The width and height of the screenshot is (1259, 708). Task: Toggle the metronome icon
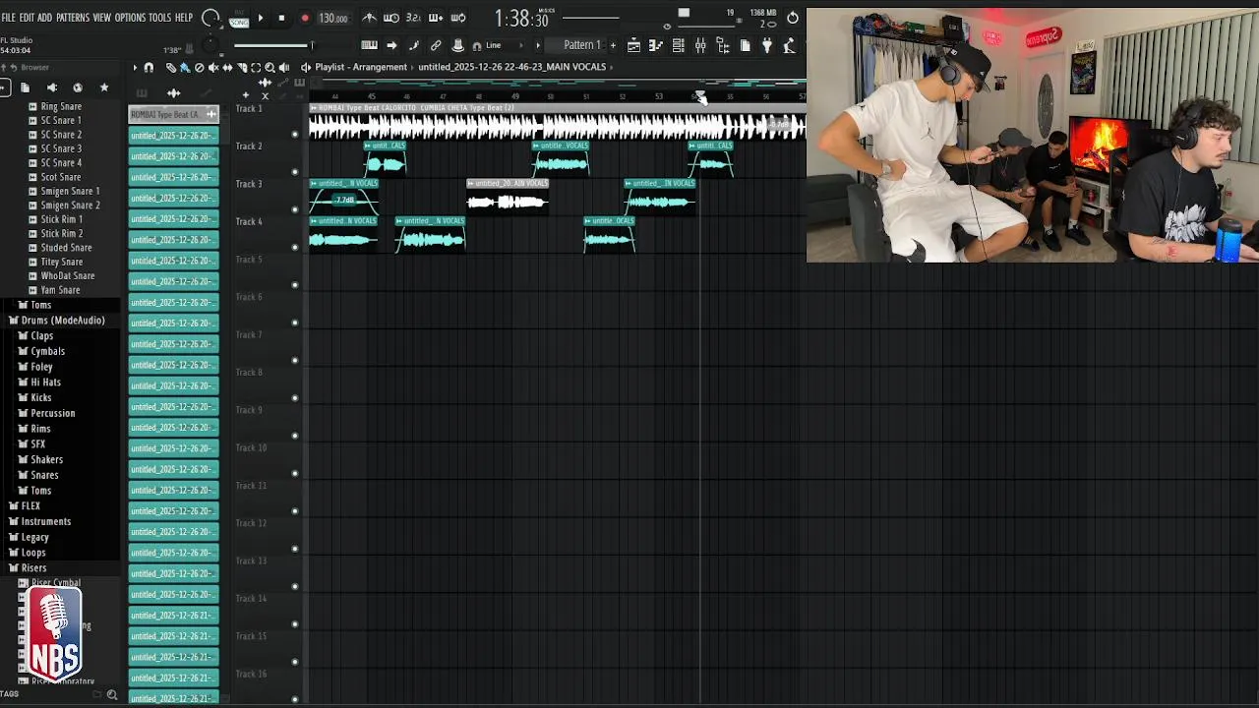369,18
